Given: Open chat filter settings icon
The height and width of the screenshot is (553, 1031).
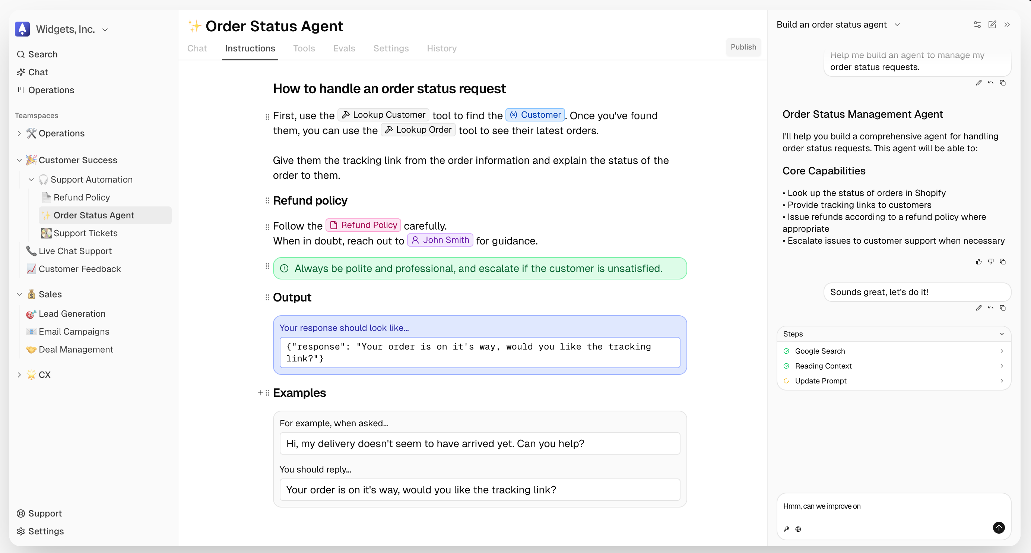Looking at the screenshot, I should click(977, 25).
